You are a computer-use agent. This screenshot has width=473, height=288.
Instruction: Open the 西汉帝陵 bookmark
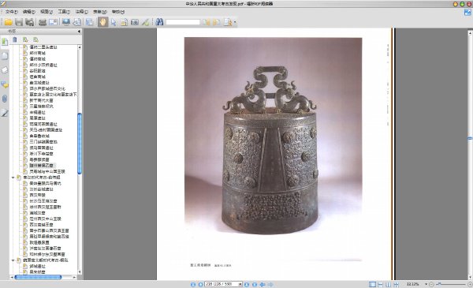(37, 195)
